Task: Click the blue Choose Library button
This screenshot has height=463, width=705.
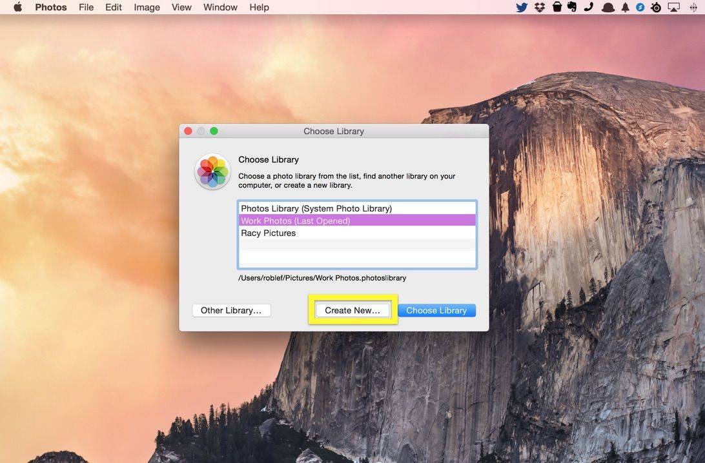Action: 436,310
